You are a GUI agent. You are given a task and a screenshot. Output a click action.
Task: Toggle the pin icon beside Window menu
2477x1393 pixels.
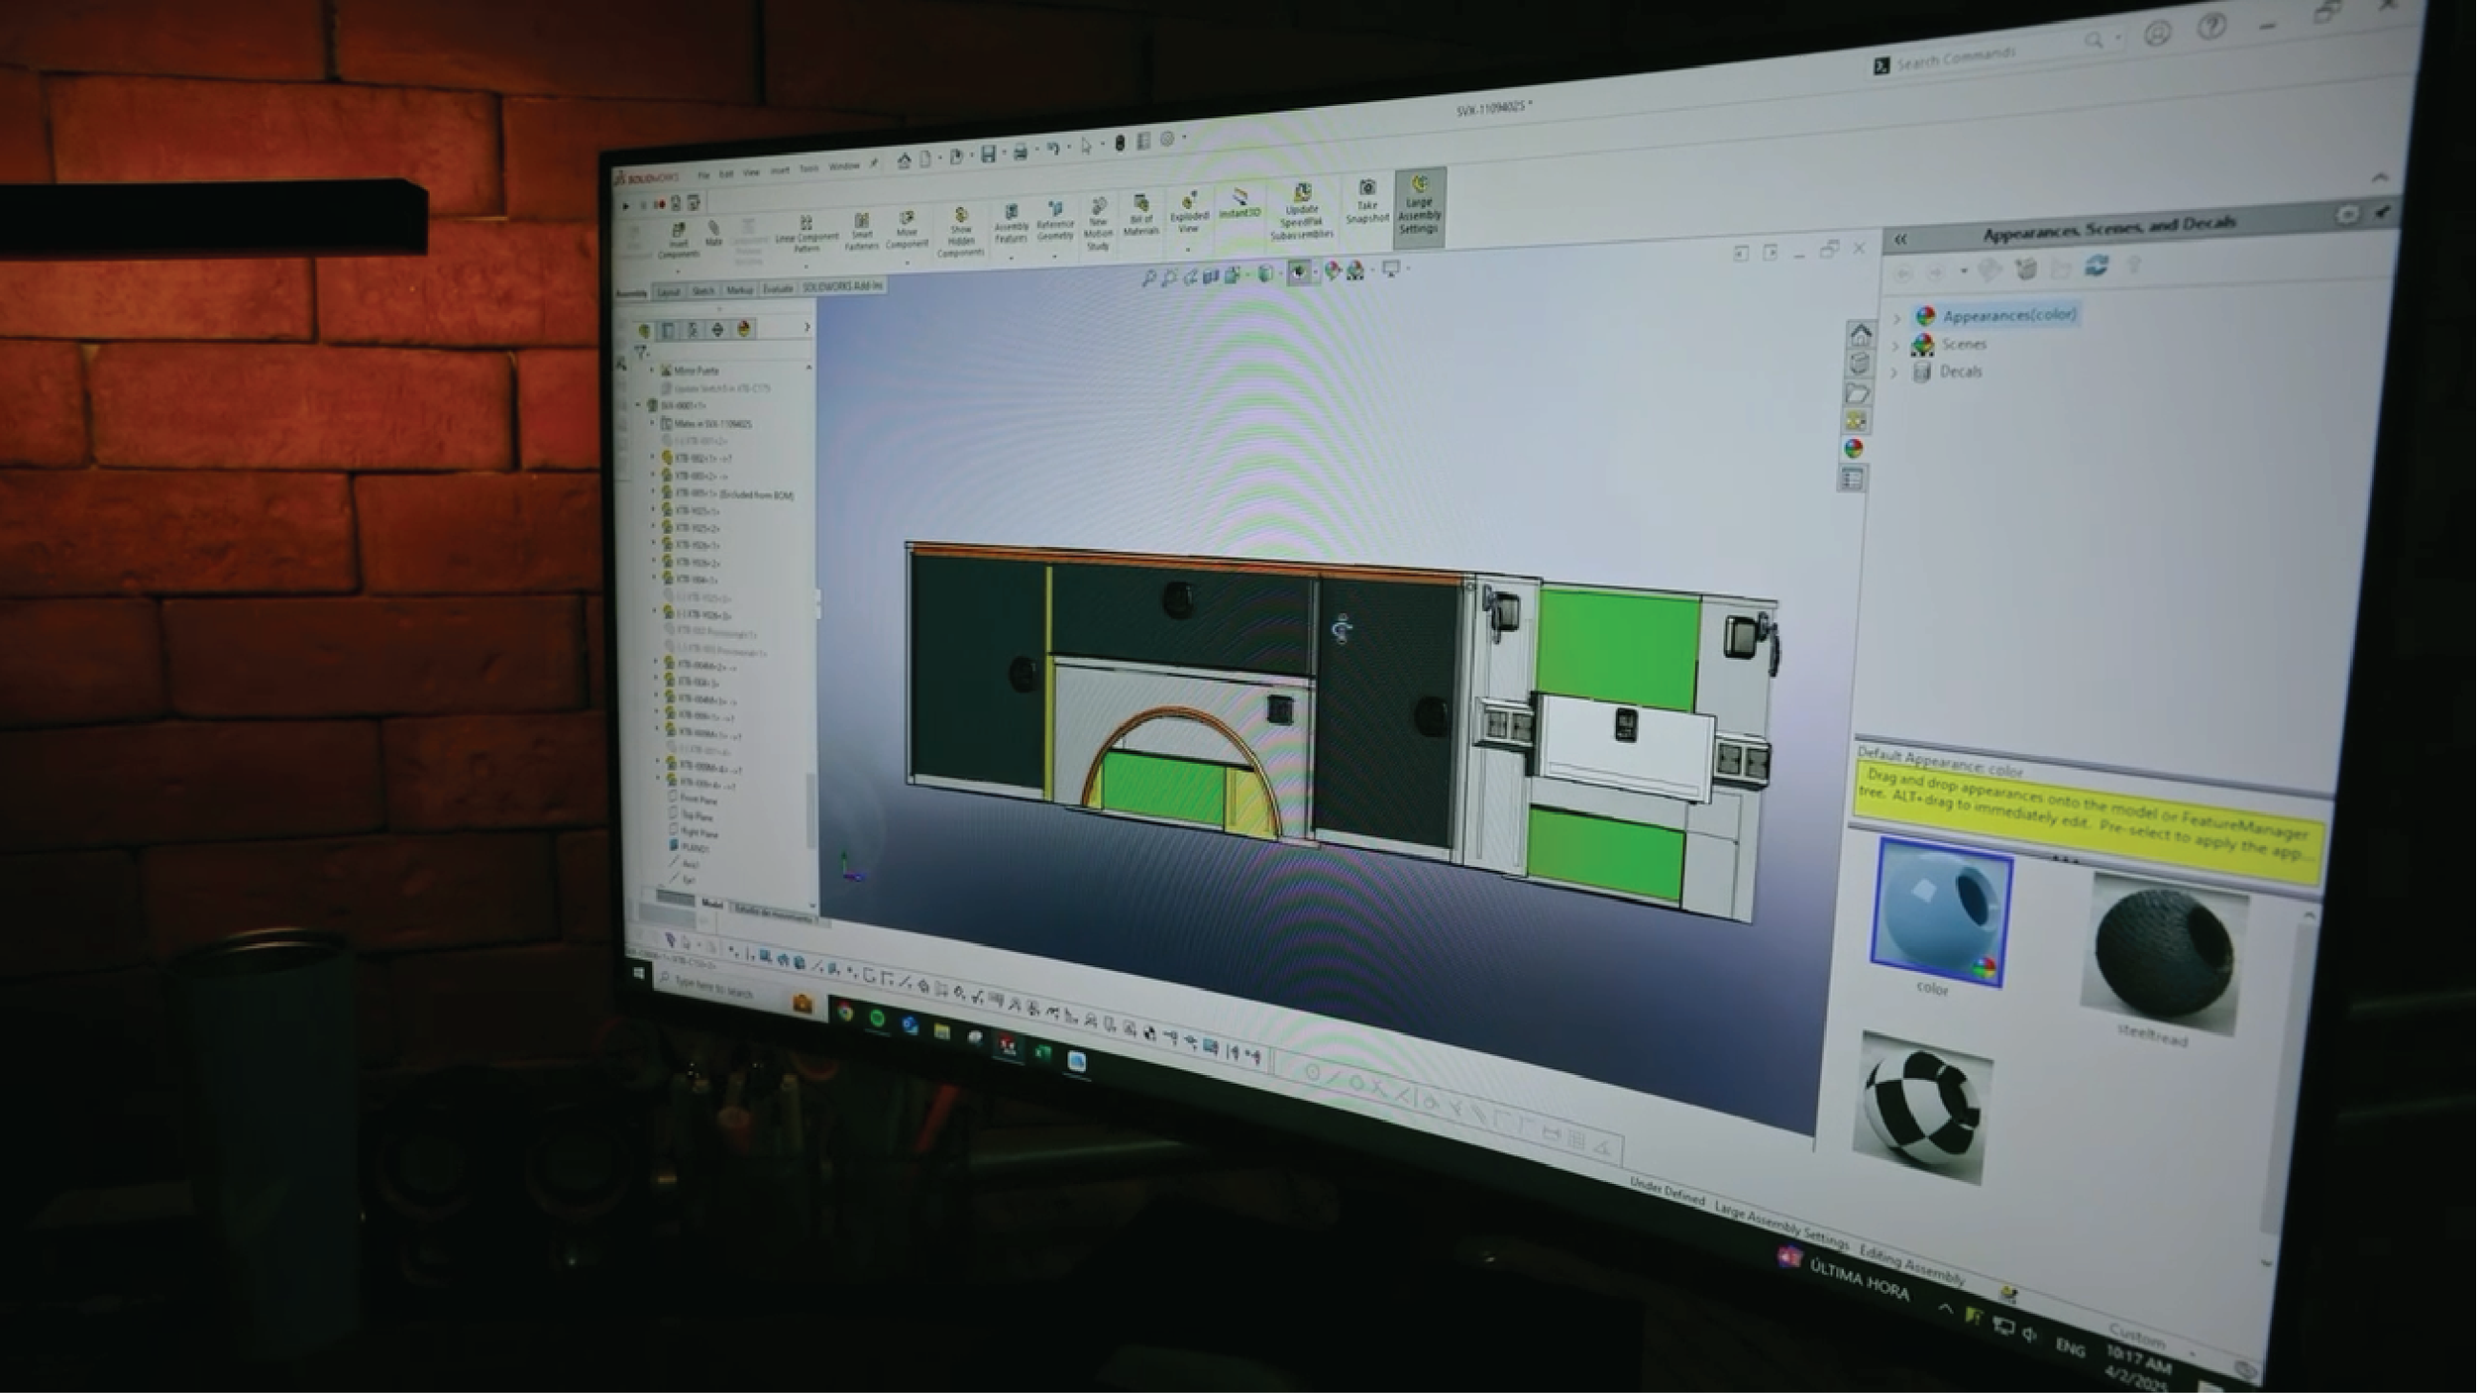coord(874,163)
